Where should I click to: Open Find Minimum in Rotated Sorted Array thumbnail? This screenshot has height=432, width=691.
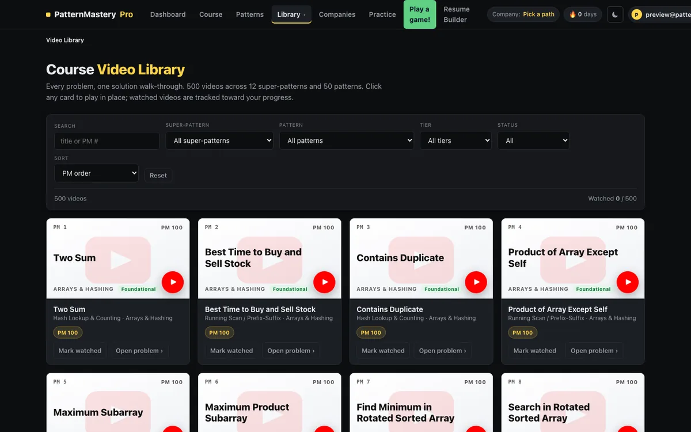(x=421, y=403)
